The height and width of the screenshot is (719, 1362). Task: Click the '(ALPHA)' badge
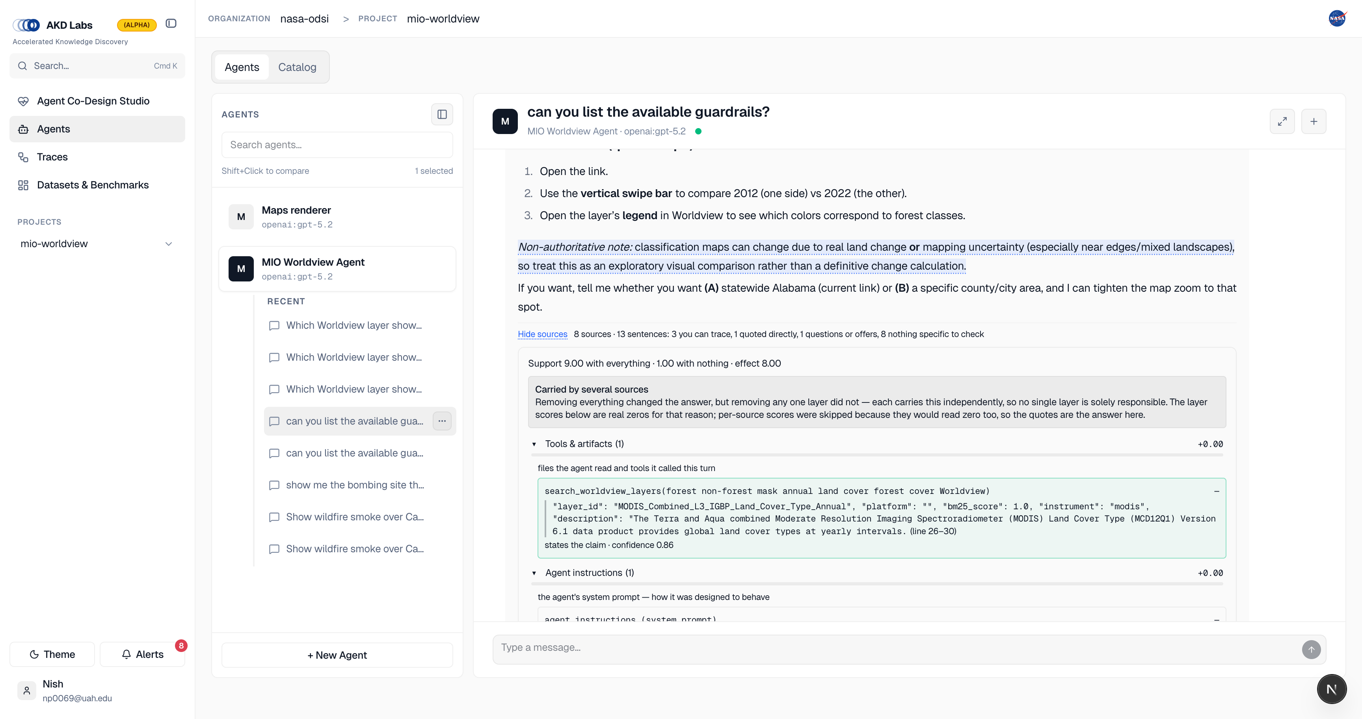136,25
